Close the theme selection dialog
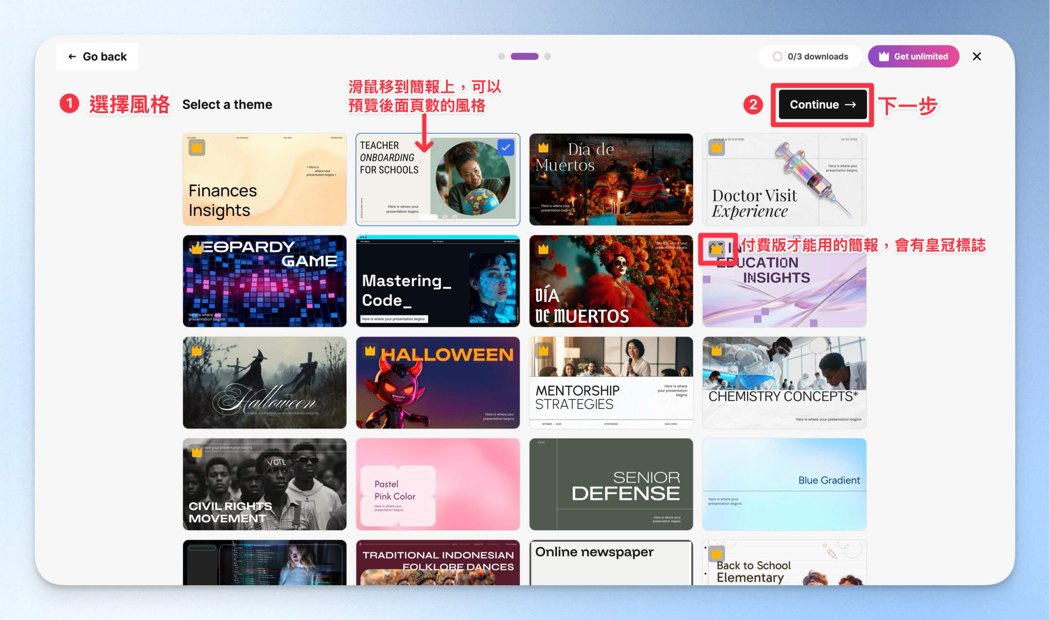This screenshot has width=1050, height=620. click(x=977, y=57)
